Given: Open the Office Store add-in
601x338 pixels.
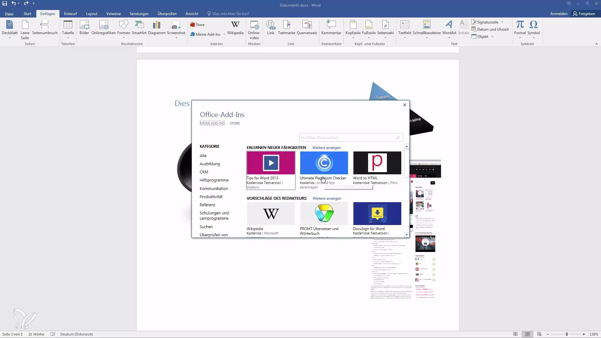Looking at the screenshot, I should [x=198, y=25].
